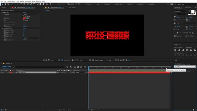Click the All Caps style button
The width and height of the screenshot is (197, 111).
[183, 33]
